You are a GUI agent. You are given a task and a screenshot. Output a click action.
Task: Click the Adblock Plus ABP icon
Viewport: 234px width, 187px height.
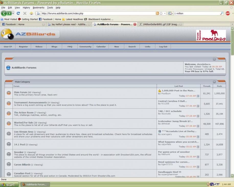pos(228,14)
